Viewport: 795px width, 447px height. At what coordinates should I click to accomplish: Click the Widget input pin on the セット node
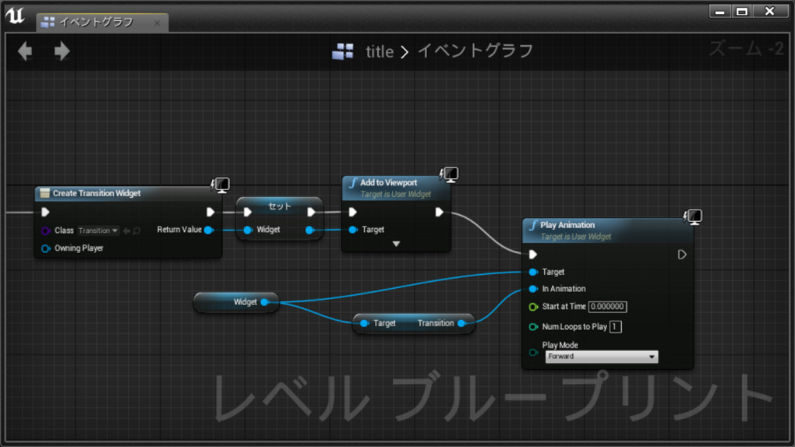point(248,230)
